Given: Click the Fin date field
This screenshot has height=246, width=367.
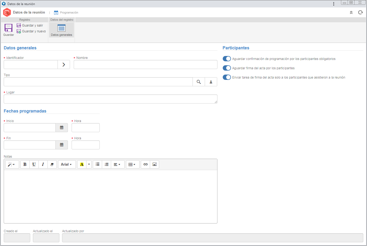Looking at the screenshot, I should click(30, 145).
